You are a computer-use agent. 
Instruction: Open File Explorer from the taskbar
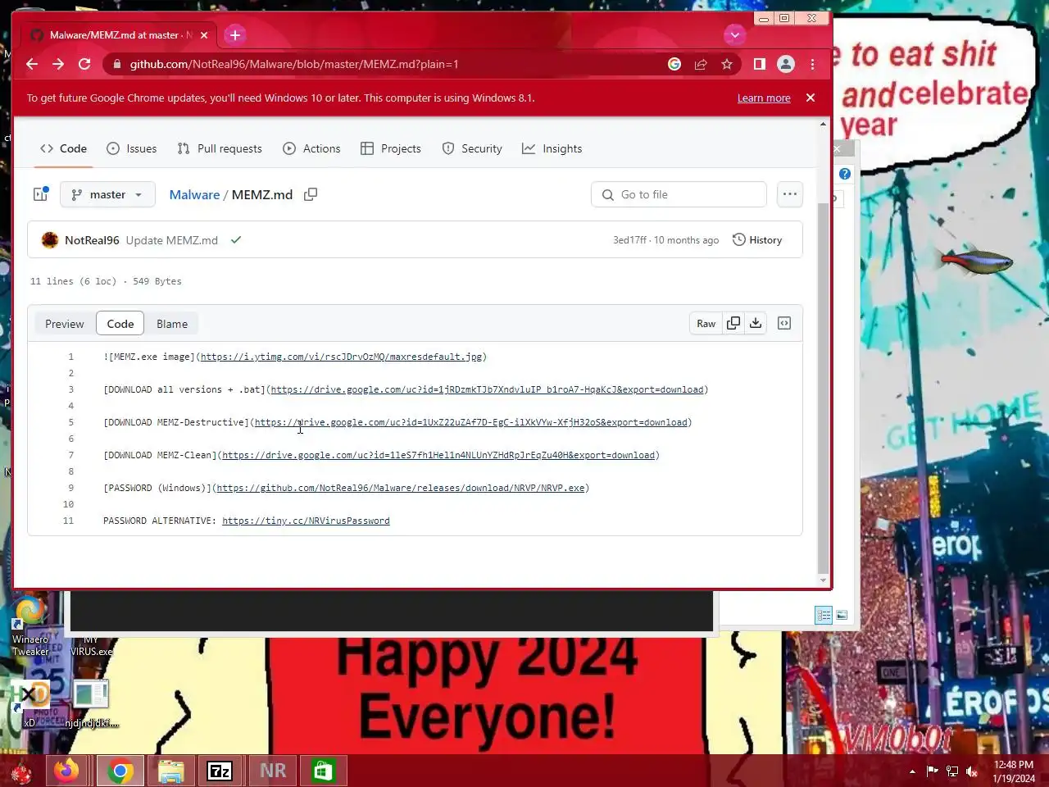point(171,771)
